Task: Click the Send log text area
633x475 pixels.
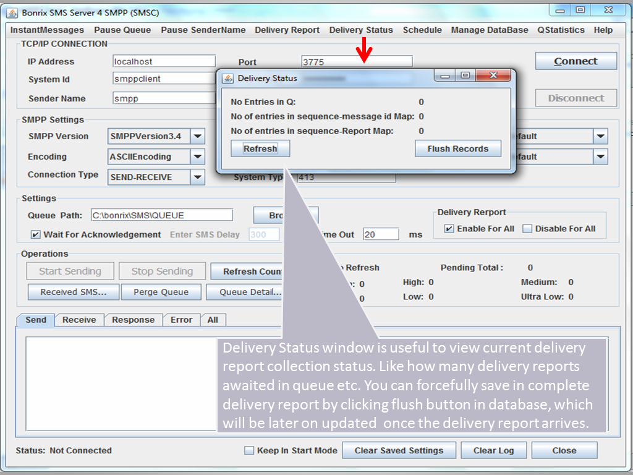Action: pos(121,383)
